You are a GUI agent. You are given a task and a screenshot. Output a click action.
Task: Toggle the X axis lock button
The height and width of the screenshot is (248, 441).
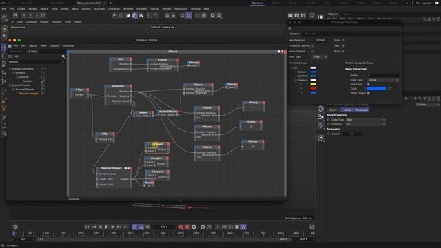24,15
